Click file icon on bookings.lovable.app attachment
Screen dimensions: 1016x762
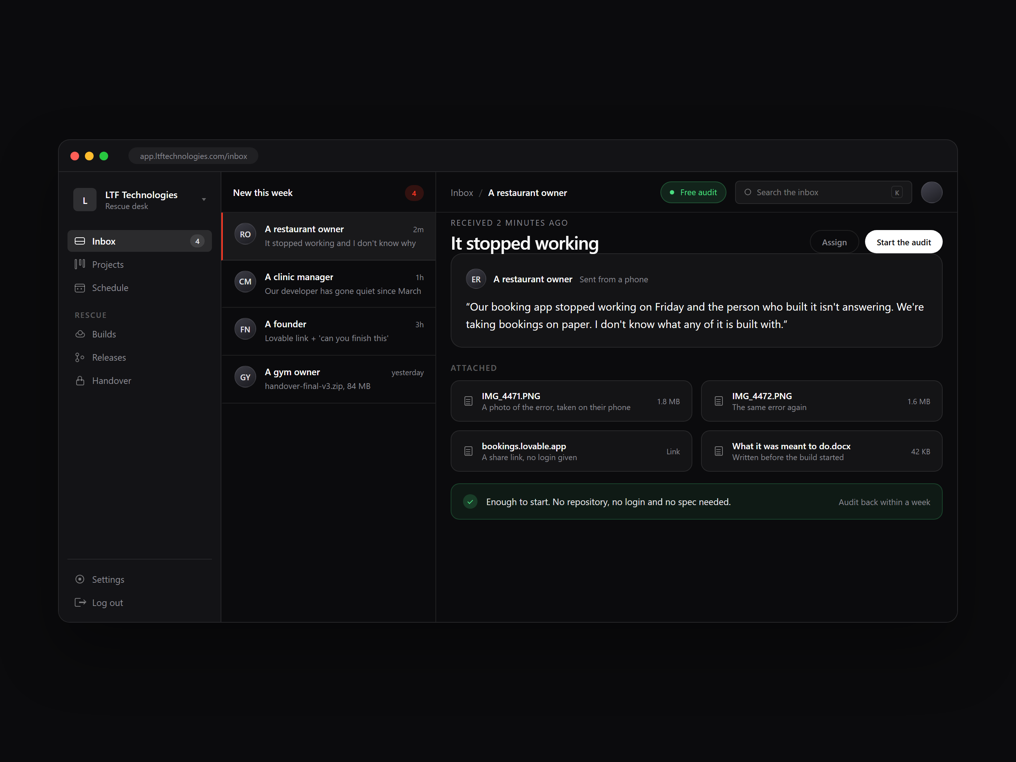click(468, 451)
